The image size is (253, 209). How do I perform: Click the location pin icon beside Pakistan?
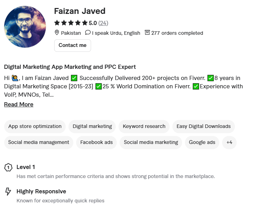(57, 33)
